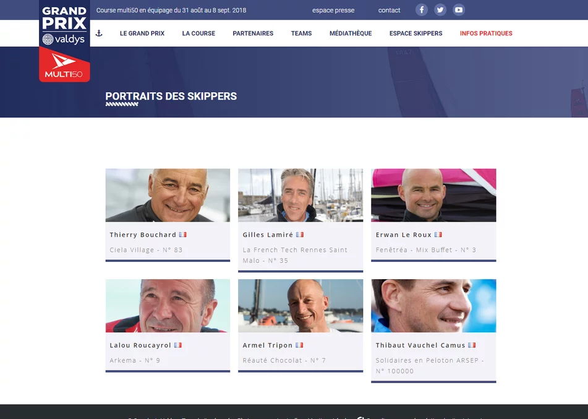
Task: Click the Grand Prix Valdys logo
Action: 64,25
